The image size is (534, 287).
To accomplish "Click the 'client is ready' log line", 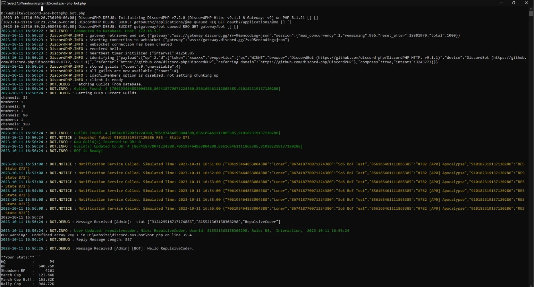I will coord(106,80).
